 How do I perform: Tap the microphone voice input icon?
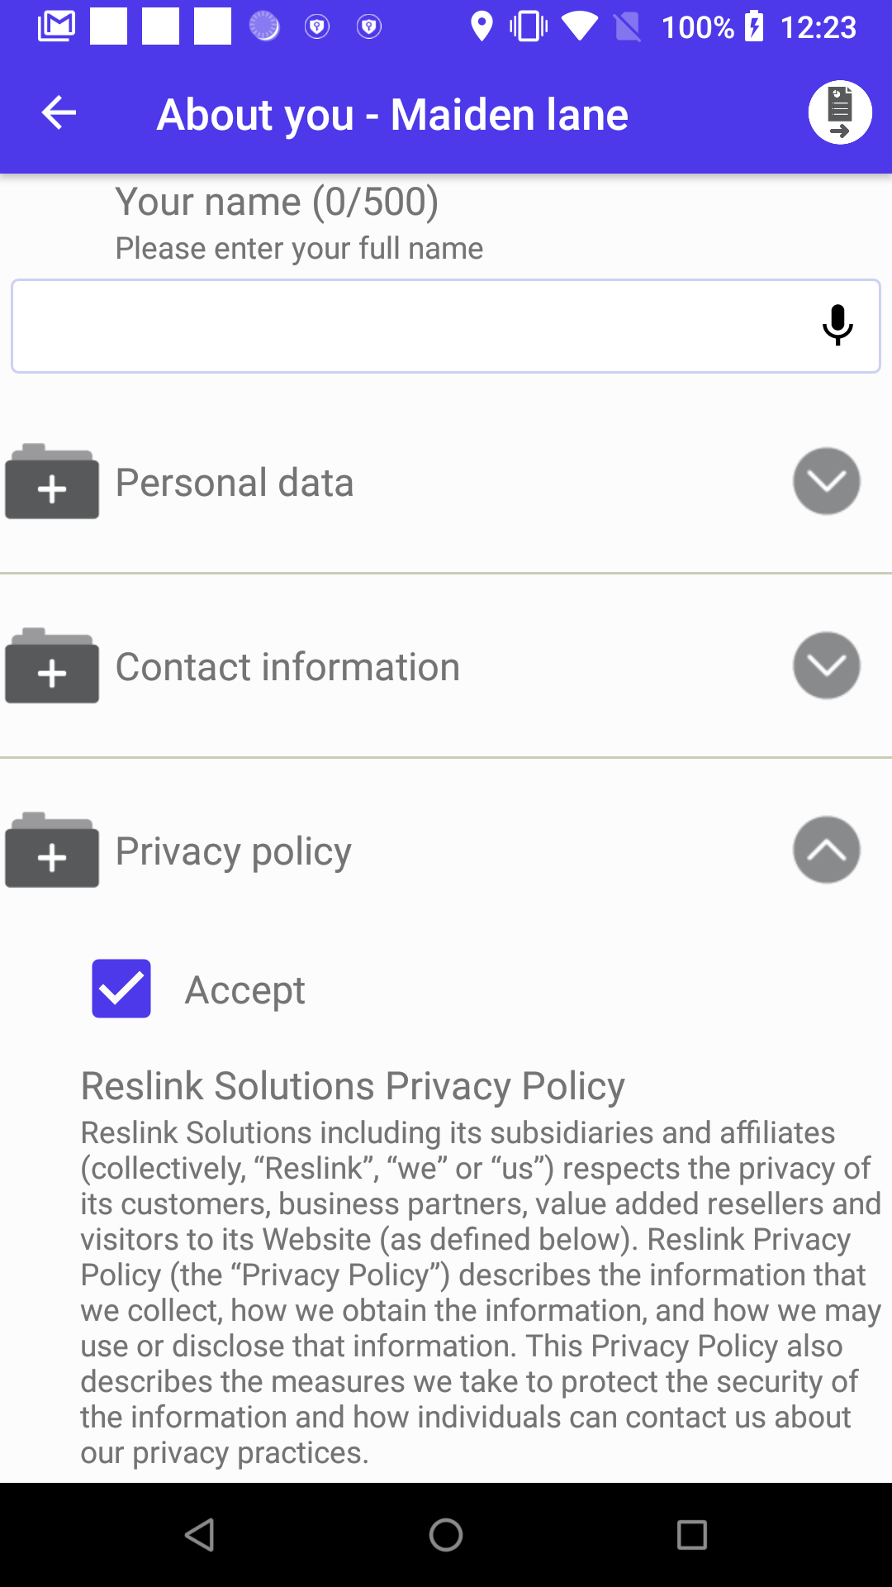[837, 325]
